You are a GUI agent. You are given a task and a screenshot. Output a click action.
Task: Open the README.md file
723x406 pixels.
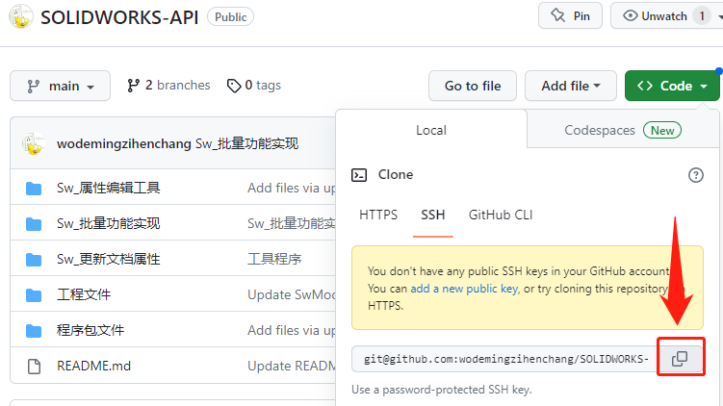tap(93, 366)
